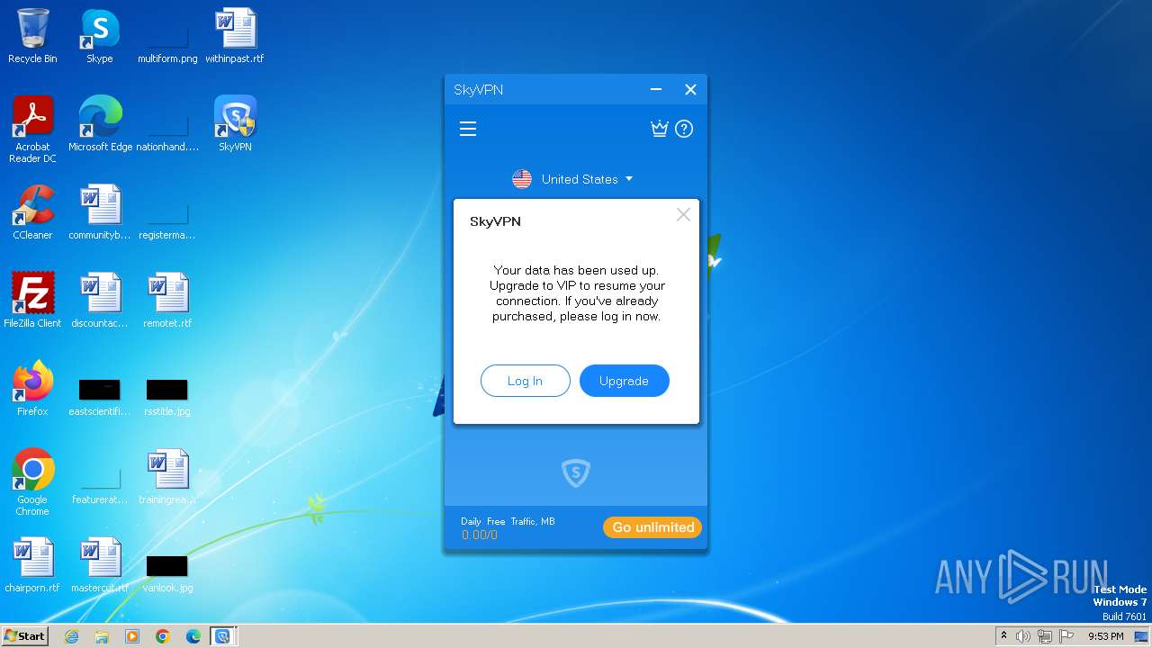The image size is (1152, 648).
Task: Launch Edge from the taskbar
Action: pyautogui.click(x=193, y=636)
